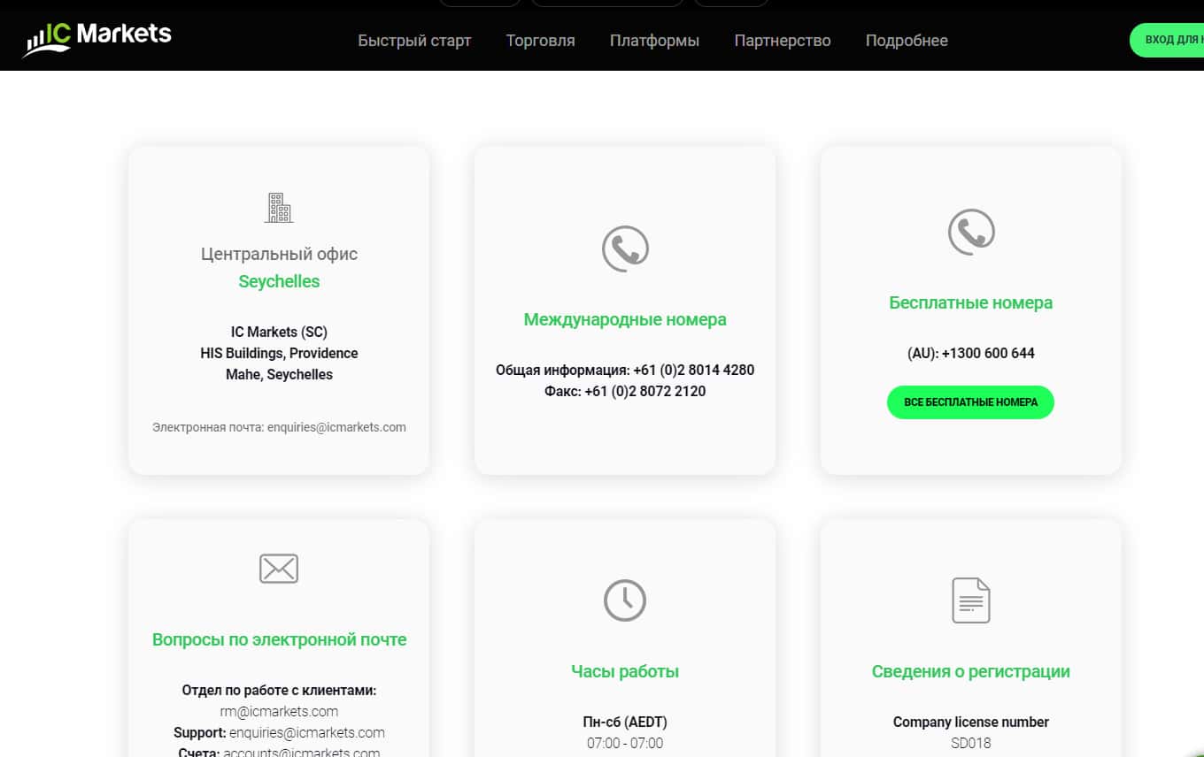Image resolution: width=1204 pixels, height=757 pixels.
Task: Click the accounts@icmarkets.com email address
Action: point(301,753)
